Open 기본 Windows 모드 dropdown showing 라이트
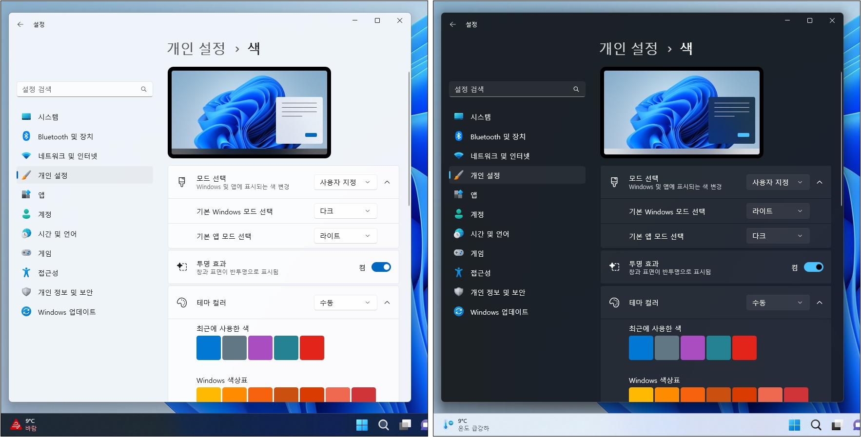This screenshot has width=861, height=437. click(778, 211)
